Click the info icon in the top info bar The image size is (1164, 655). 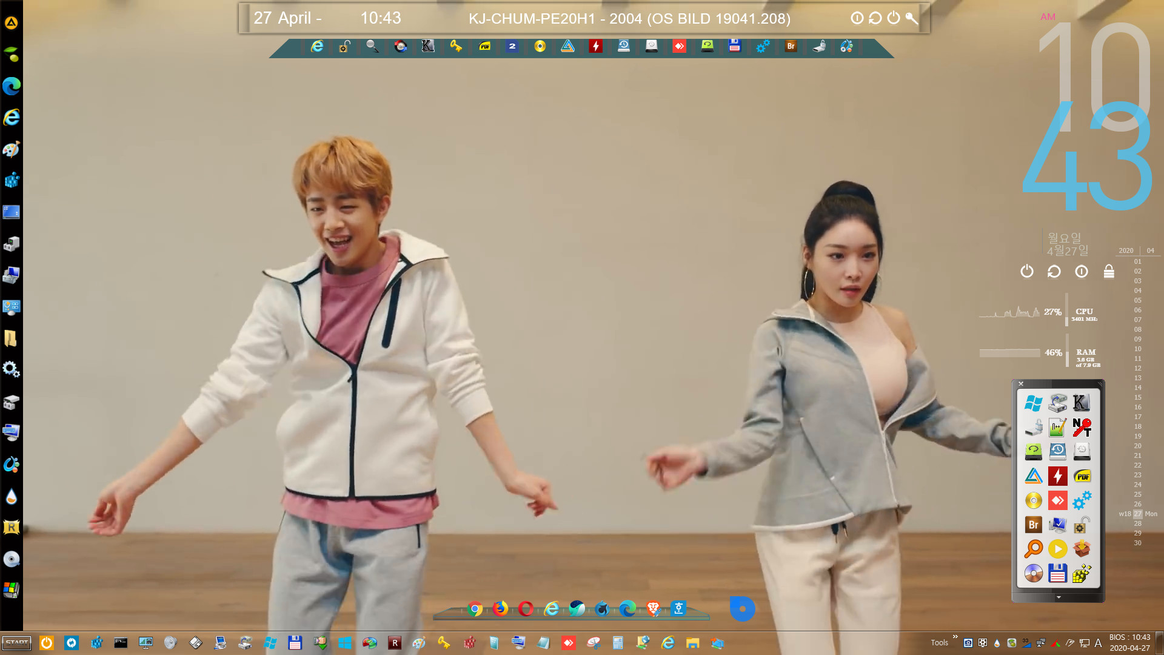(x=857, y=18)
